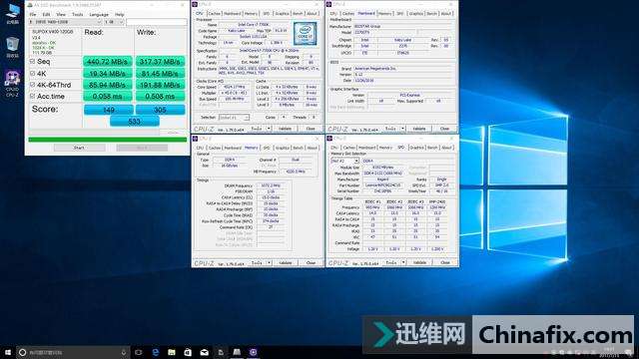Open the Tools dropdown arrow in CPU-Z SPD window
The width and height of the screenshot is (639, 359).
tap(403, 263)
